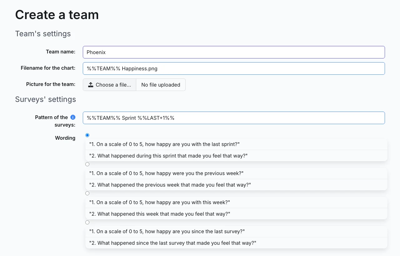Select the since last survey wording radio button

click(87, 222)
